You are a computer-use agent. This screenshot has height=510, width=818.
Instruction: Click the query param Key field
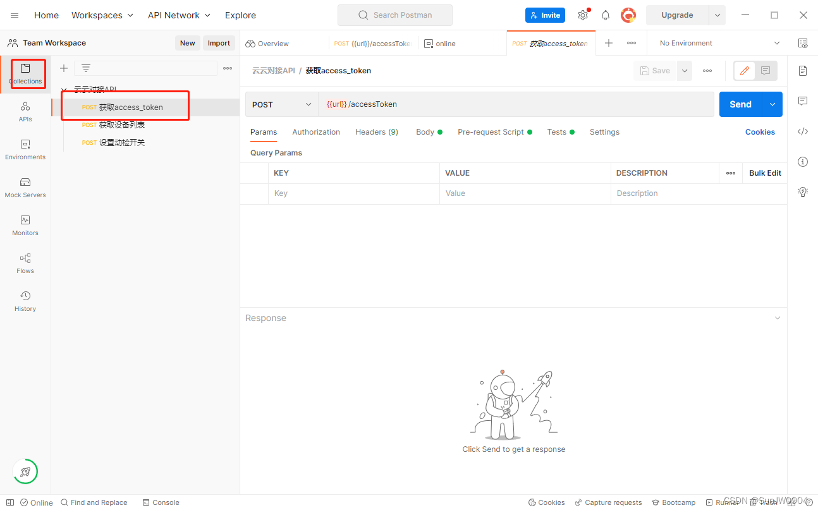point(353,193)
